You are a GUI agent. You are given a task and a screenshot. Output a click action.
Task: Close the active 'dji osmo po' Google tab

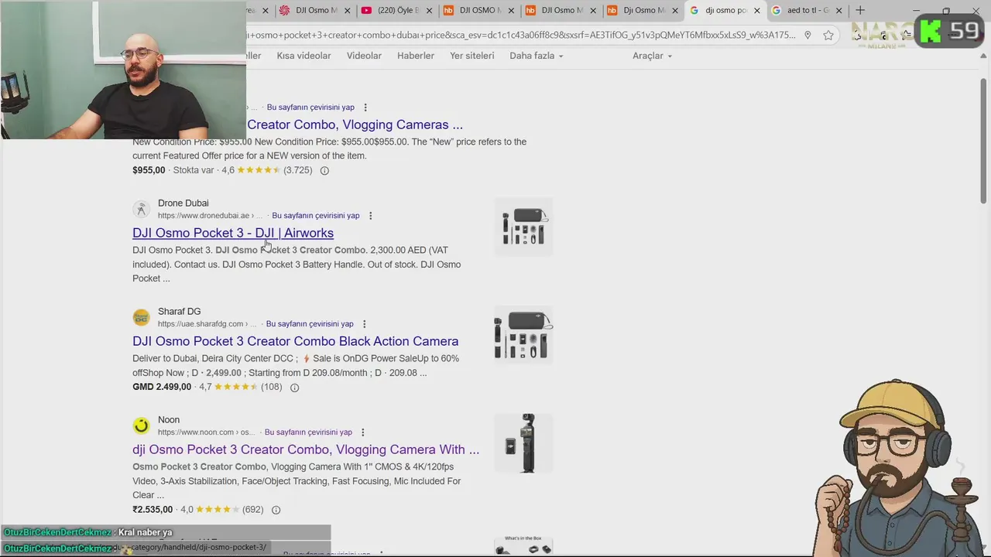tap(757, 11)
